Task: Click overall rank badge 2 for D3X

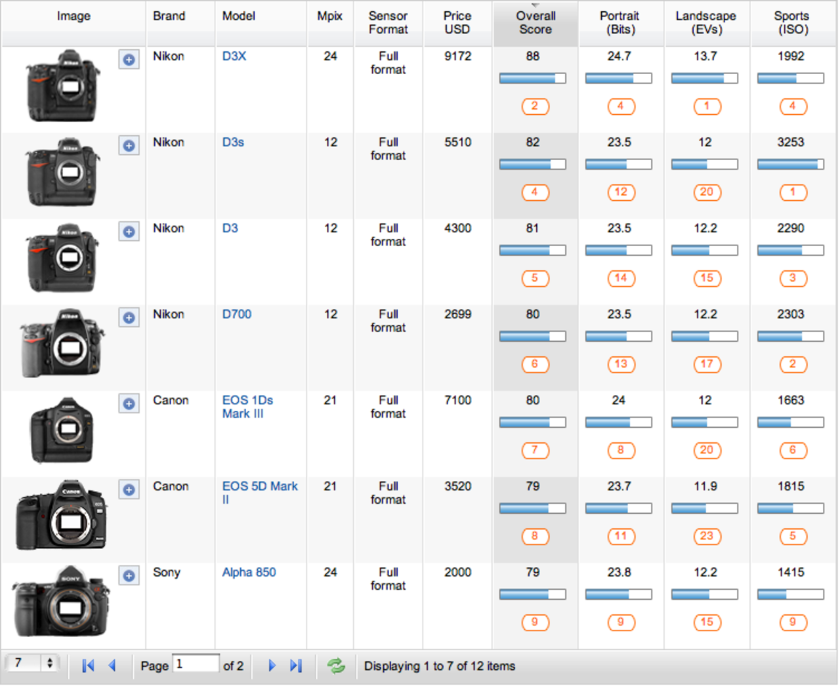Action: pyautogui.click(x=535, y=106)
